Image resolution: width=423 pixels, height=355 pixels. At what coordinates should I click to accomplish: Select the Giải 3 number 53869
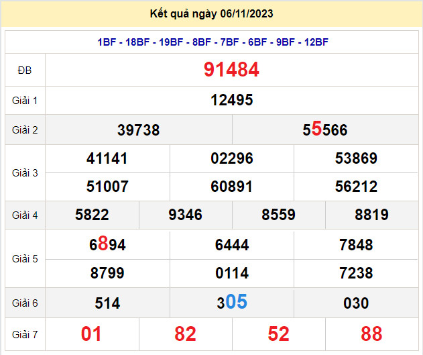(356, 158)
